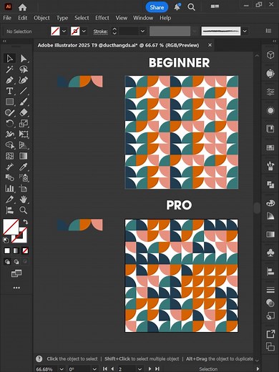This screenshot has height=372, width=279.
Task: Select the Type tool
Action: (x=9, y=91)
